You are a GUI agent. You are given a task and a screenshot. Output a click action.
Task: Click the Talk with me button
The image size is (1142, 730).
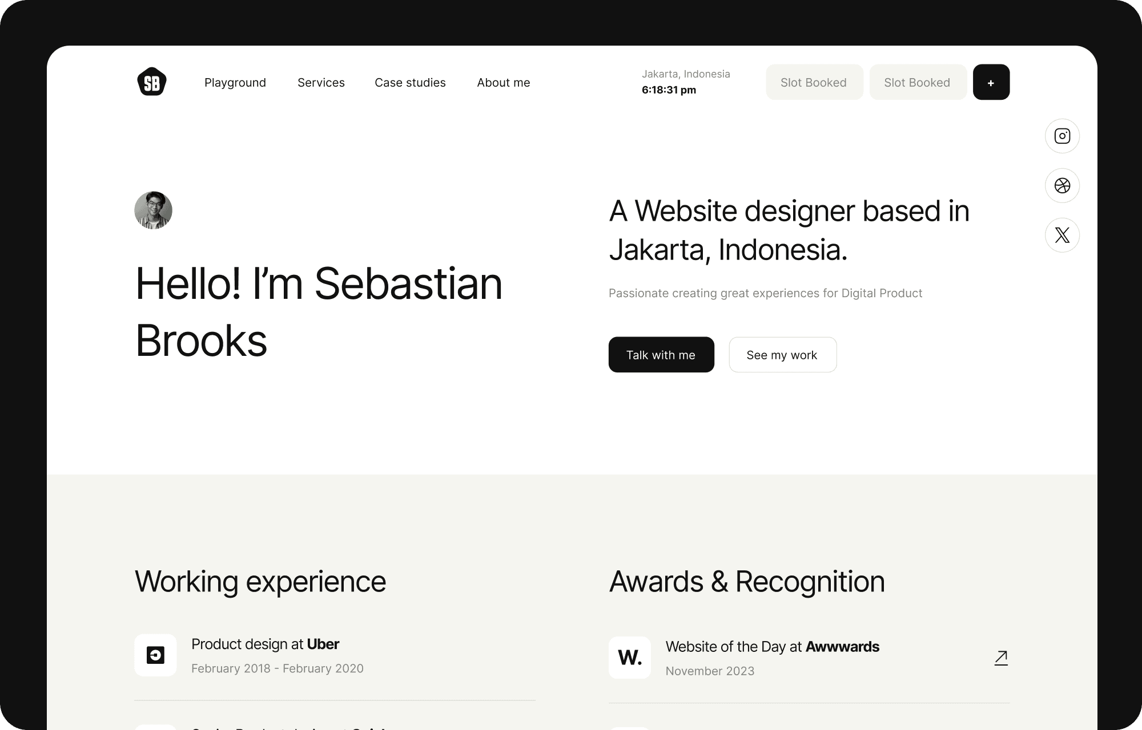click(661, 354)
